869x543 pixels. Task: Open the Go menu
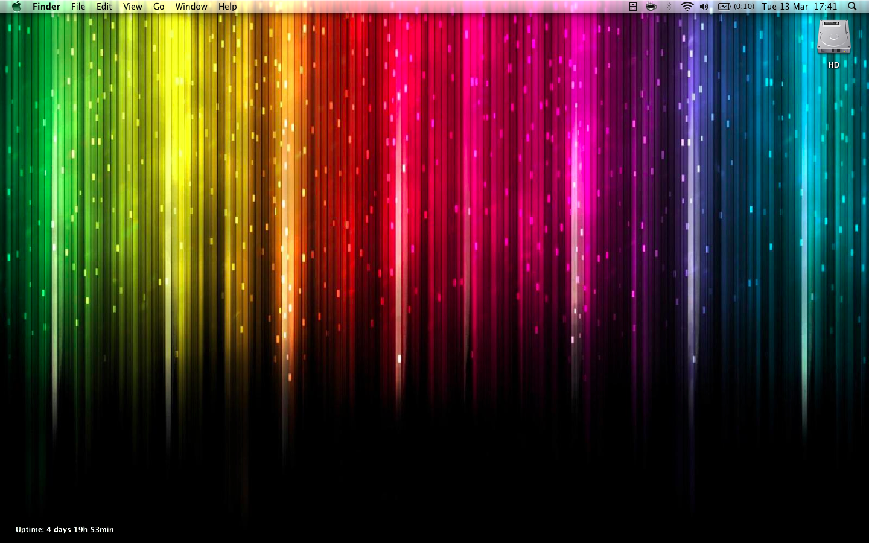159,7
